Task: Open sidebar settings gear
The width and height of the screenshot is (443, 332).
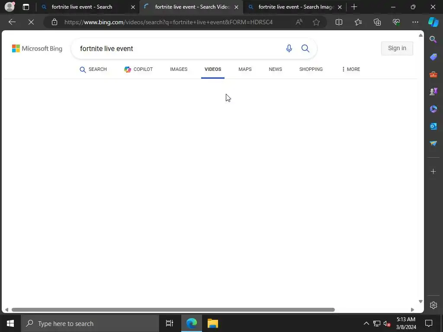Action: coord(433,305)
